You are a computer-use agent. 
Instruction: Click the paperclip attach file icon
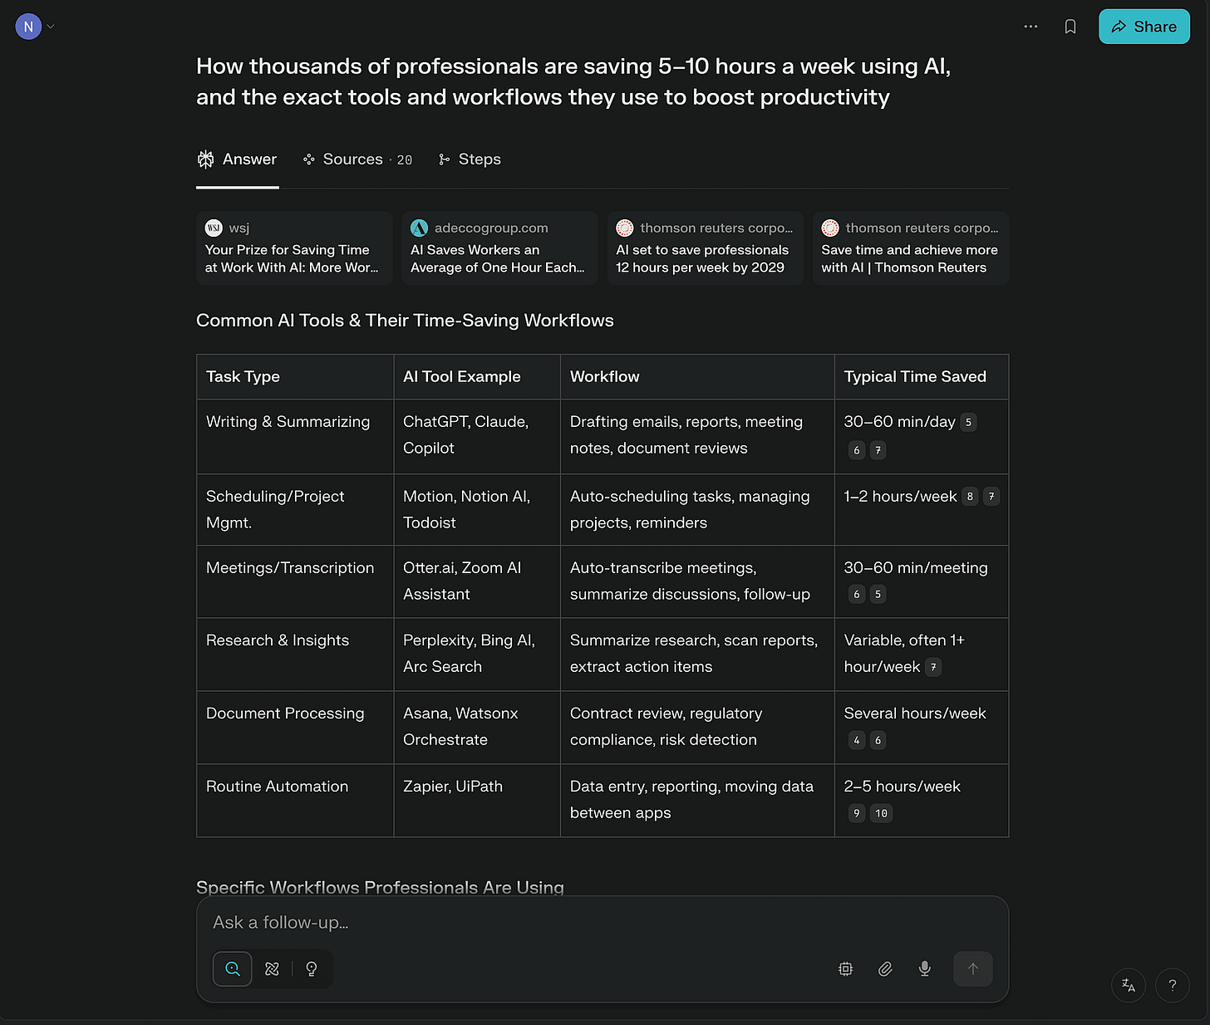(x=885, y=969)
